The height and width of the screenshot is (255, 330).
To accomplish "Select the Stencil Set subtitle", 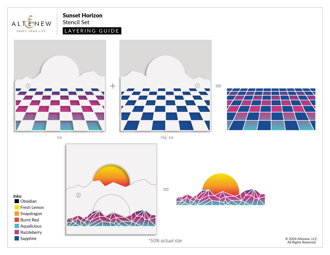I will coord(76,22).
